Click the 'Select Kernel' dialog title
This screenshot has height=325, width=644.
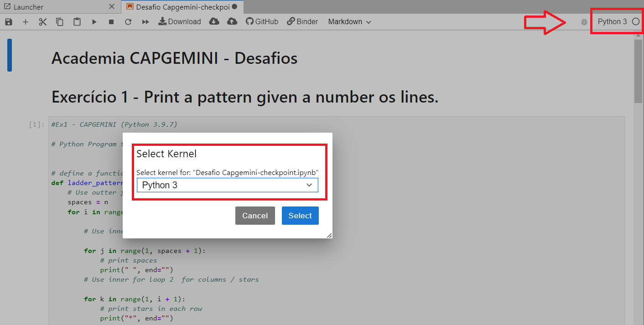166,154
